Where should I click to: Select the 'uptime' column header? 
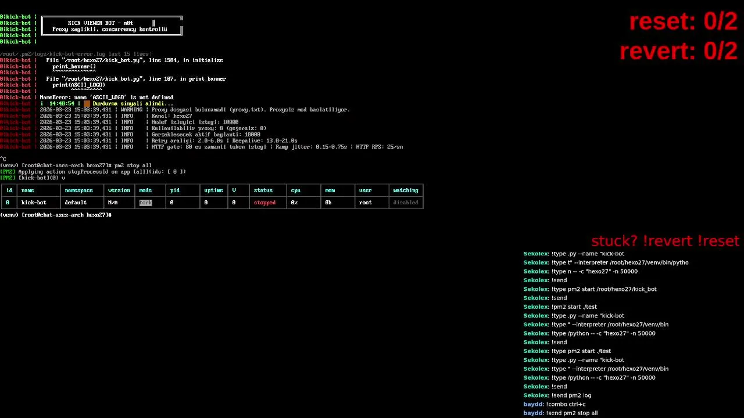tap(213, 190)
